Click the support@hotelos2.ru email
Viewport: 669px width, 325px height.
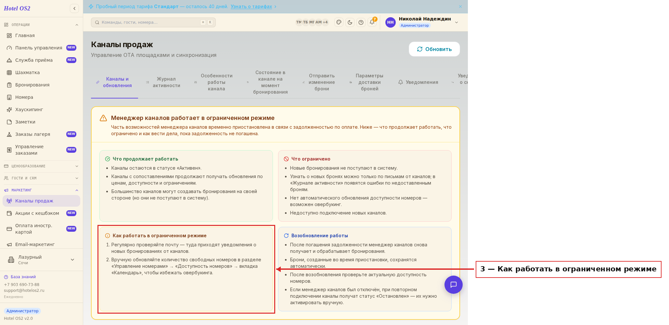click(x=24, y=291)
